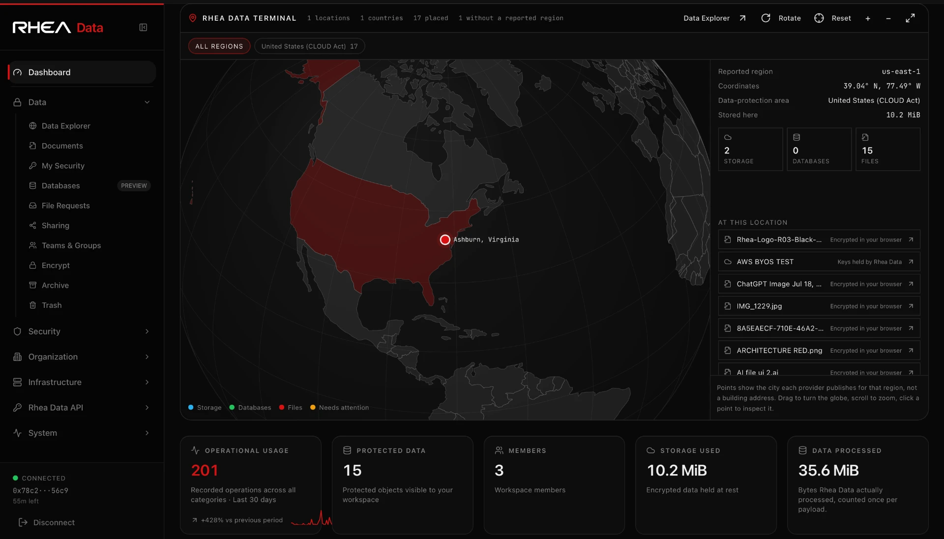Toggle the Storage legend item
Image resolution: width=944 pixels, height=539 pixels.
[x=205, y=408]
